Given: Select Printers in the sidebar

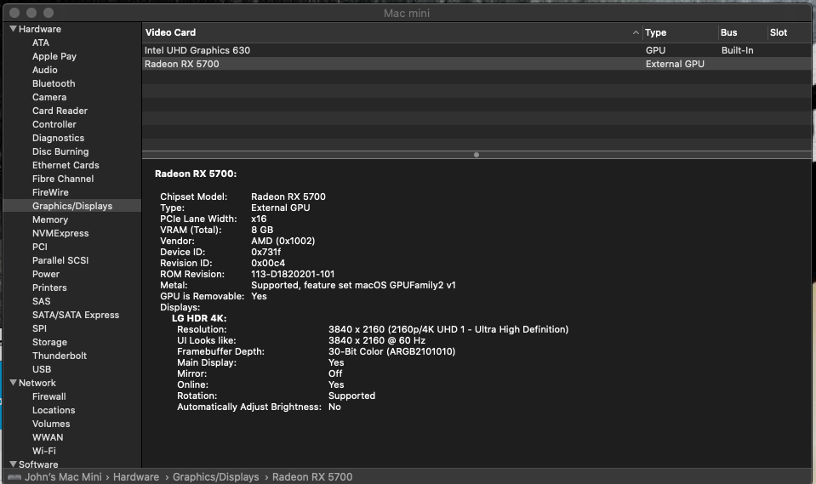Looking at the screenshot, I should tap(49, 288).
